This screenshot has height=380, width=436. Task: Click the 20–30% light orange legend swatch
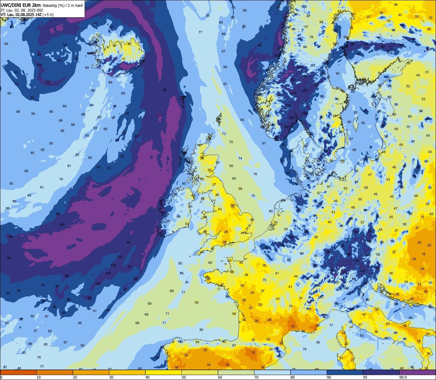[91, 372]
